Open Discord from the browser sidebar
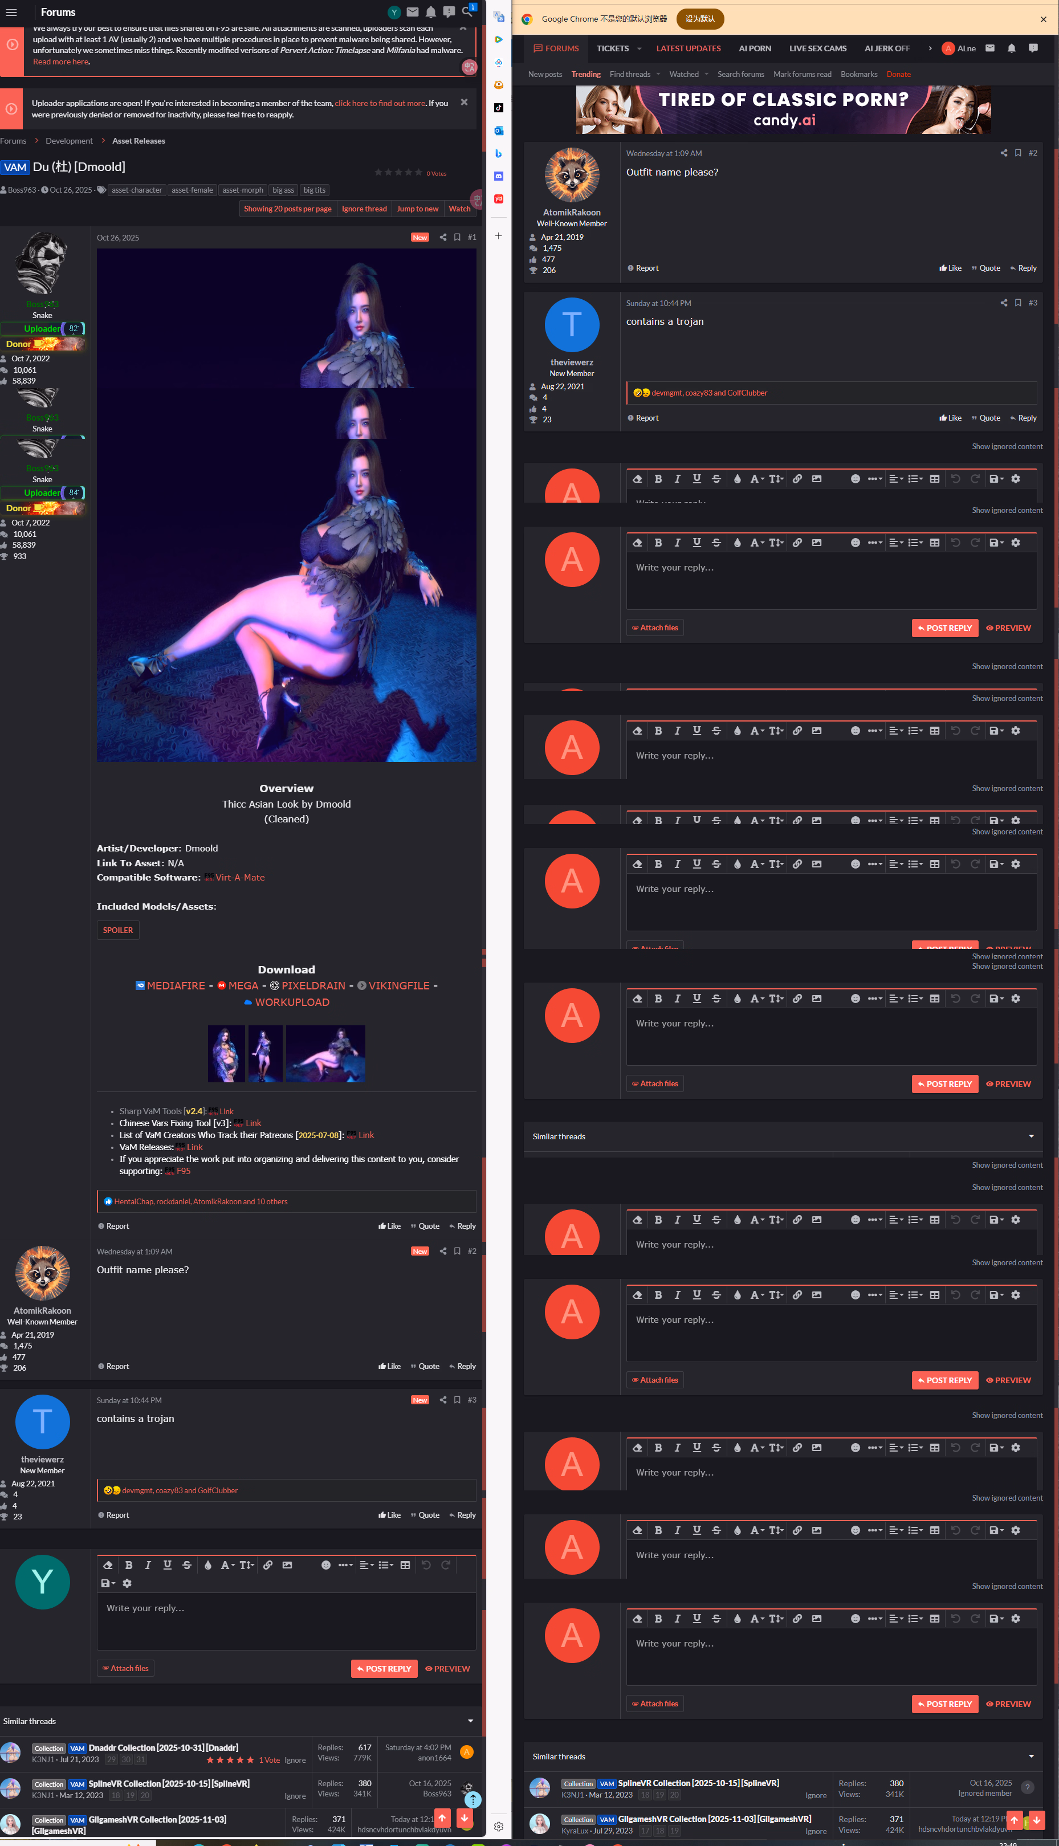The height and width of the screenshot is (1846, 1059). tap(498, 176)
